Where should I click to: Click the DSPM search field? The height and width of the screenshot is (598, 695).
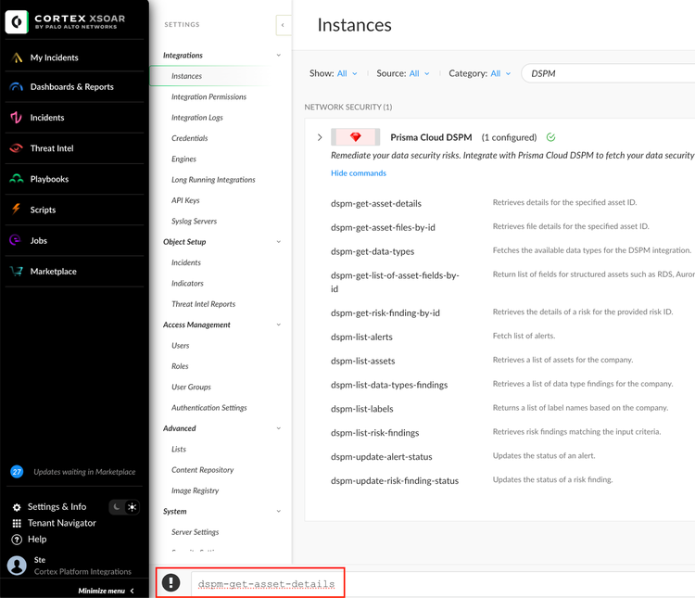coord(608,73)
